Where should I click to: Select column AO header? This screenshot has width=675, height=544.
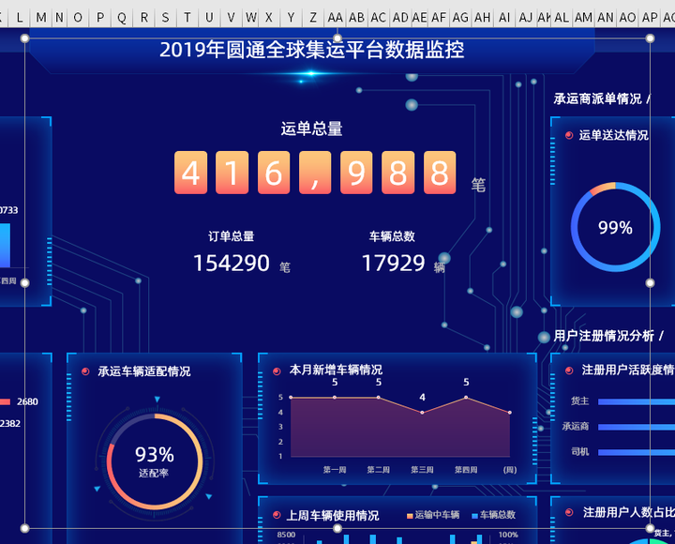627,18
